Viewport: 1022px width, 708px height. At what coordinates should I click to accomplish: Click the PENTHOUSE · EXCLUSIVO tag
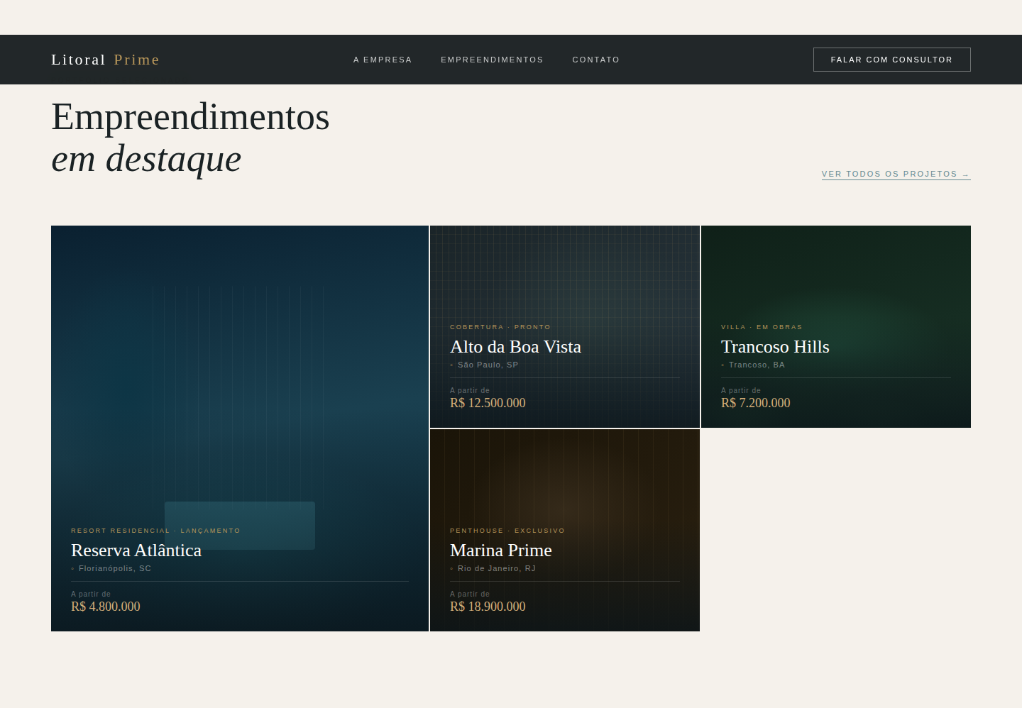coord(507,531)
